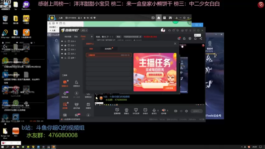Open the 斗鱼直播伴侣使用教程 link
265x149 pixels.
coord(72,119)
